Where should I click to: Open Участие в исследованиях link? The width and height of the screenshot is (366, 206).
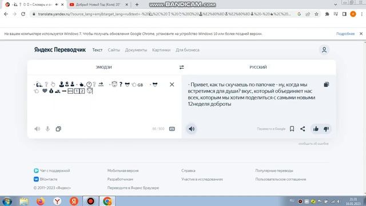coord(202,179)
